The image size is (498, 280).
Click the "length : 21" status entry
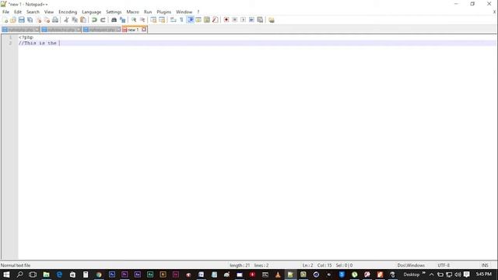pos(240,265)
